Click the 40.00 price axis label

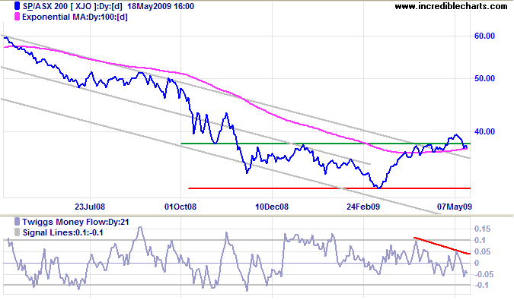tap(484, 131)
